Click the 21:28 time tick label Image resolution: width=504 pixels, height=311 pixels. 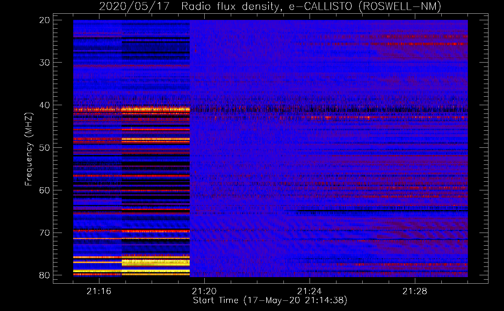click(415, 291)
